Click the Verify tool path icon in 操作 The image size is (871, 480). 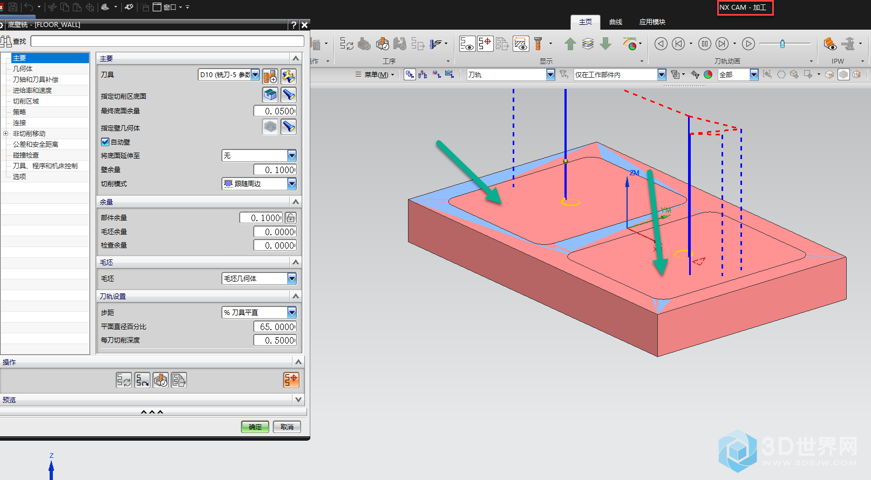pos(161,380)
